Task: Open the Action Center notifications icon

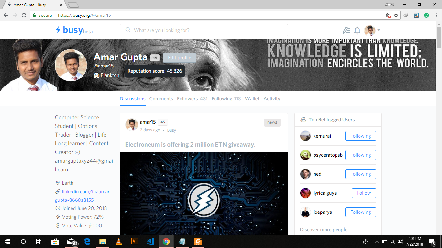Action: point(432,242)
